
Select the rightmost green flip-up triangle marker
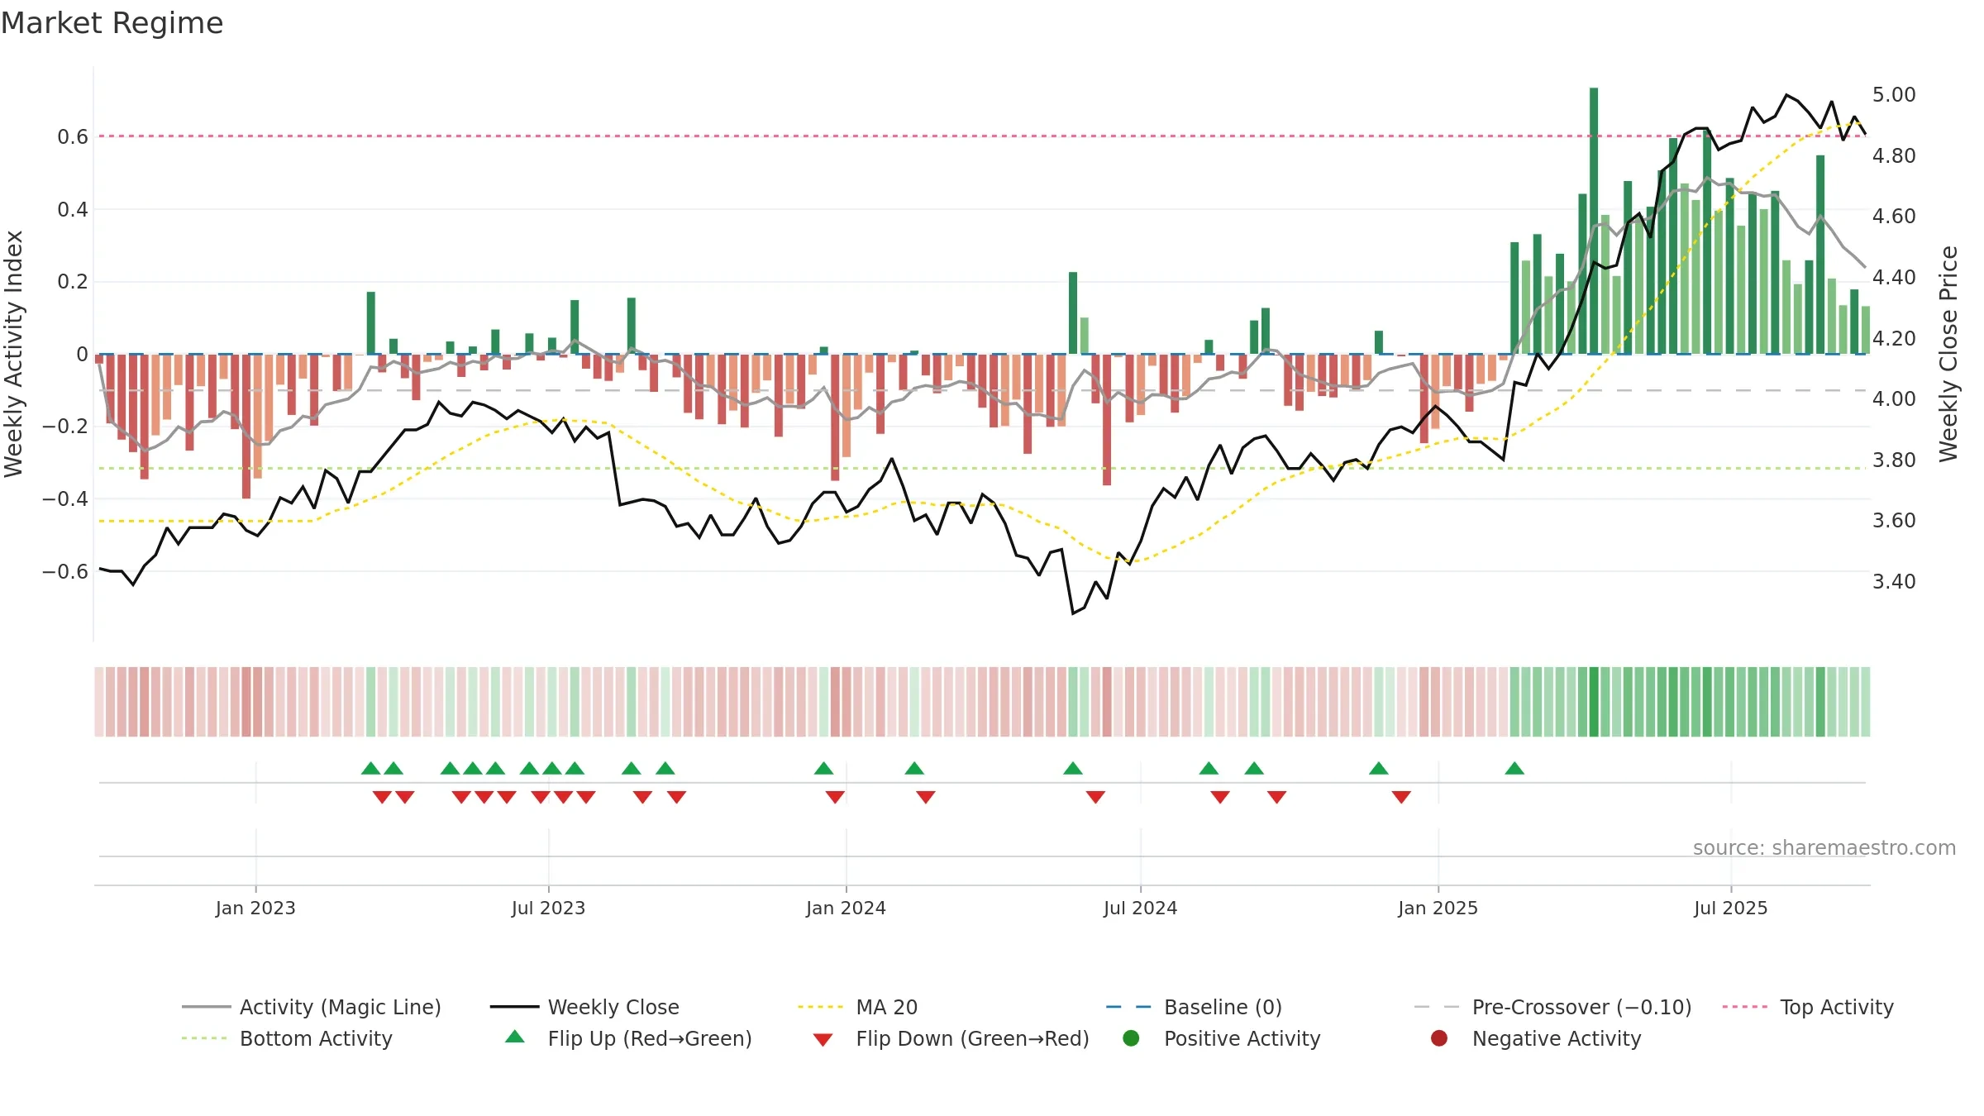pos(1514,768)
